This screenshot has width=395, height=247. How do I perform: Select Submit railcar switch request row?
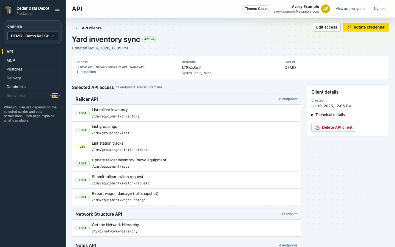(x=187, y=180)
